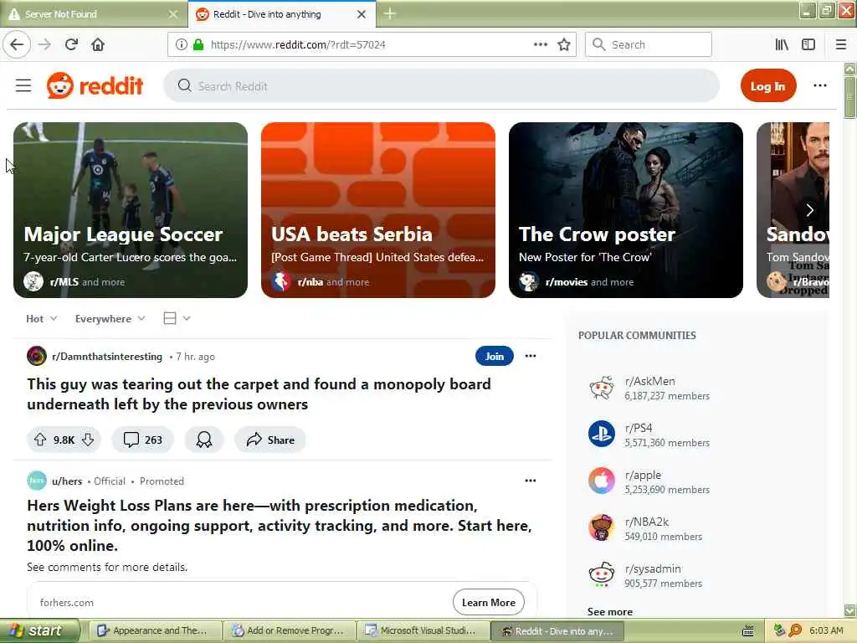Open the Everywhere location dropdown
857x643 pixels.
(110, 318)
